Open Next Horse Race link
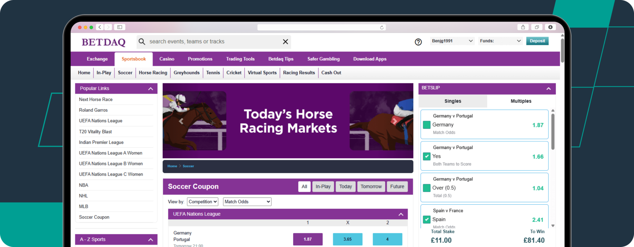634x247 pixels. pos(96,100)
